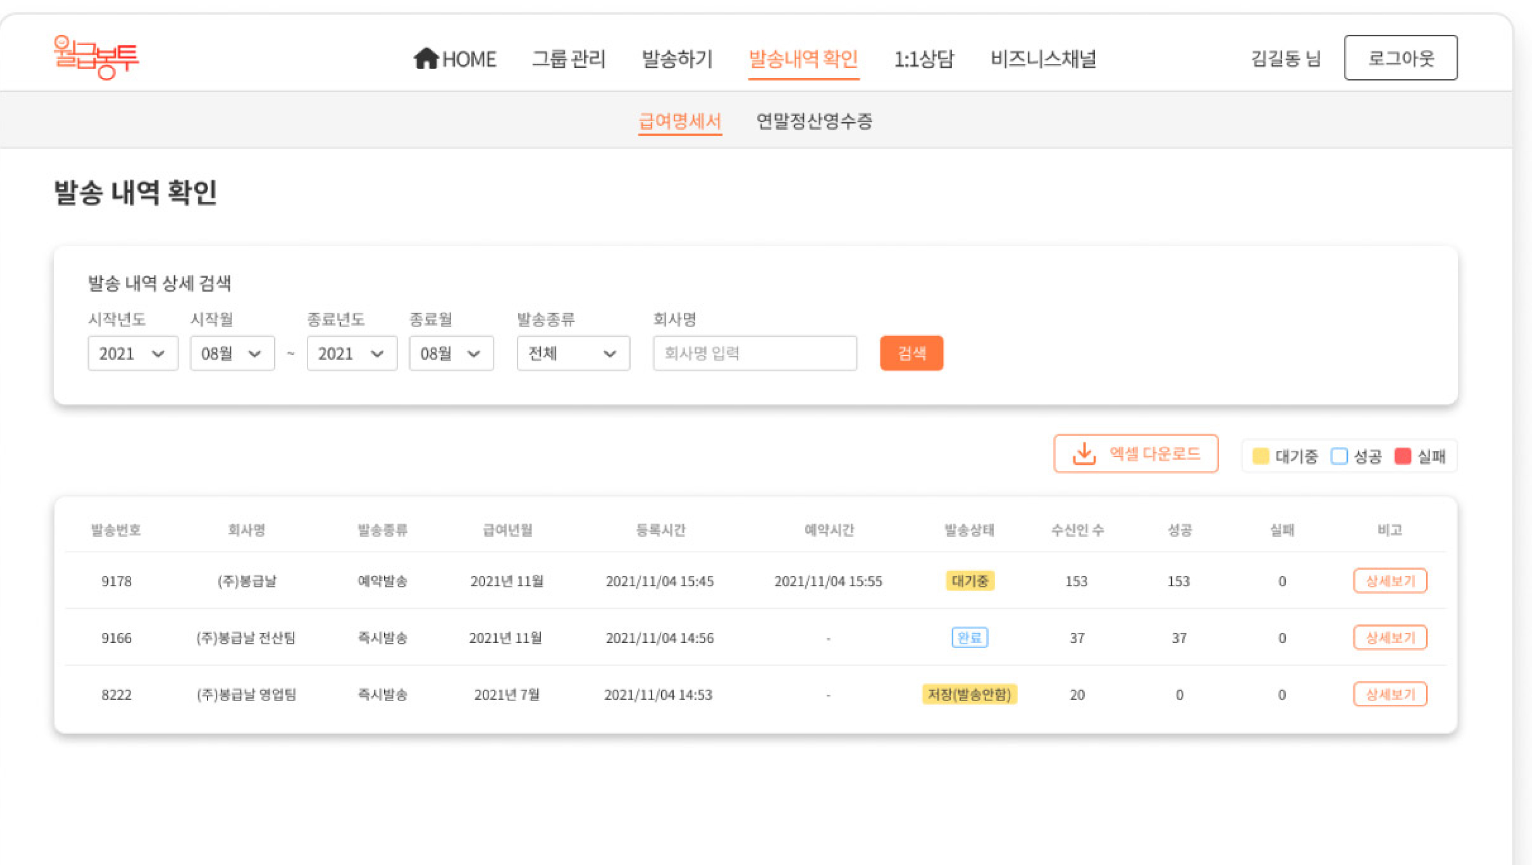
Task: Click the HOME house icon
Action: point(426,58)
